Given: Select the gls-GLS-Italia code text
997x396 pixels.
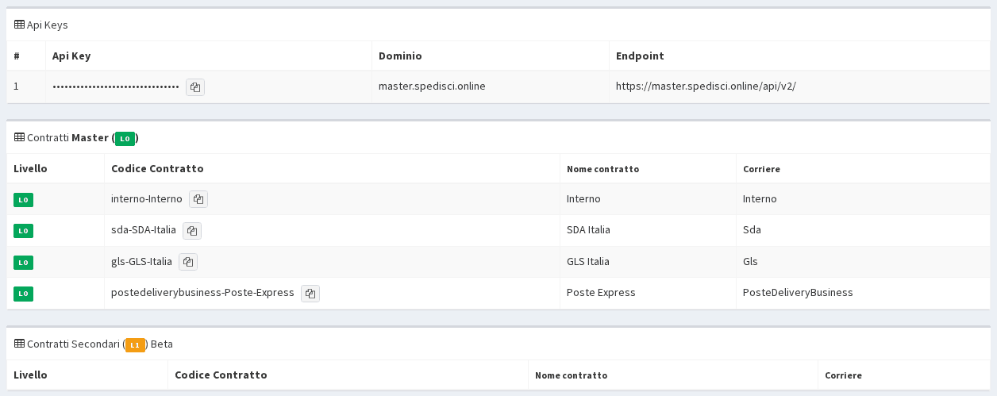Looking at the screenshot, I should pyautogui.click(x=141, y=261).
